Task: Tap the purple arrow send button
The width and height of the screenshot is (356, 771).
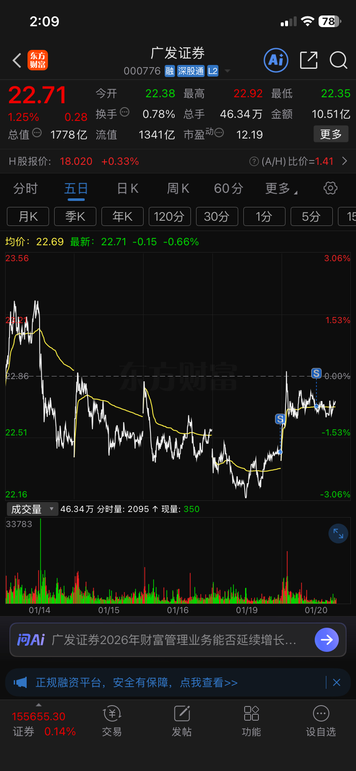Action: click(327, 640)
